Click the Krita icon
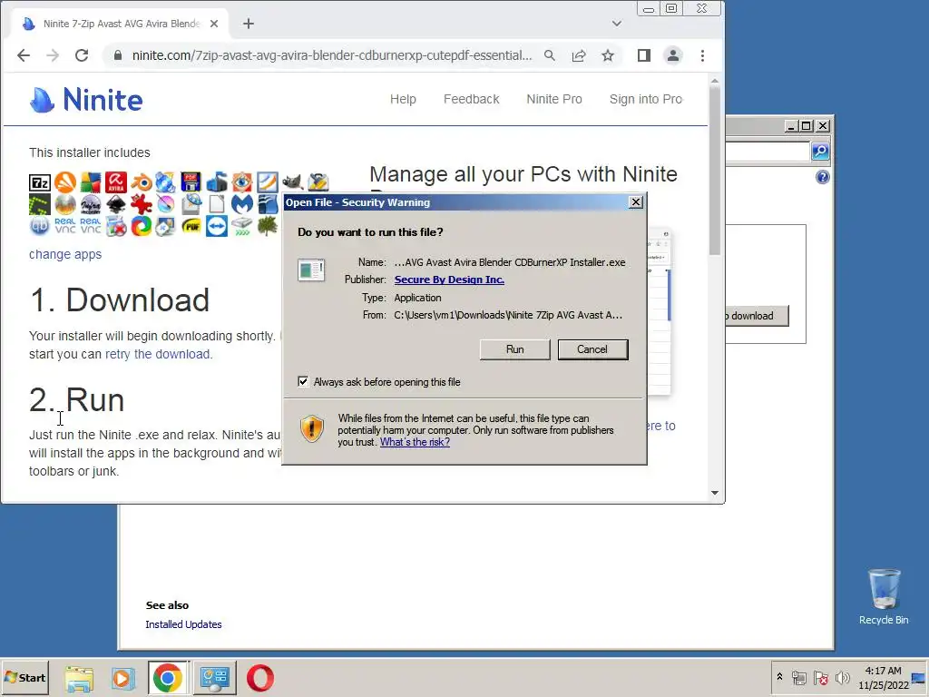This screenshot has width=929, height=697. (166, 204)
